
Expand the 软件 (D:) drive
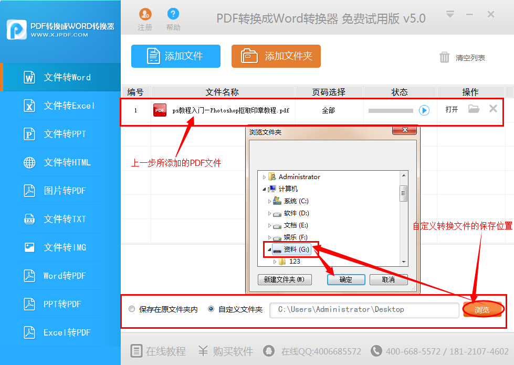coord(269,214)
